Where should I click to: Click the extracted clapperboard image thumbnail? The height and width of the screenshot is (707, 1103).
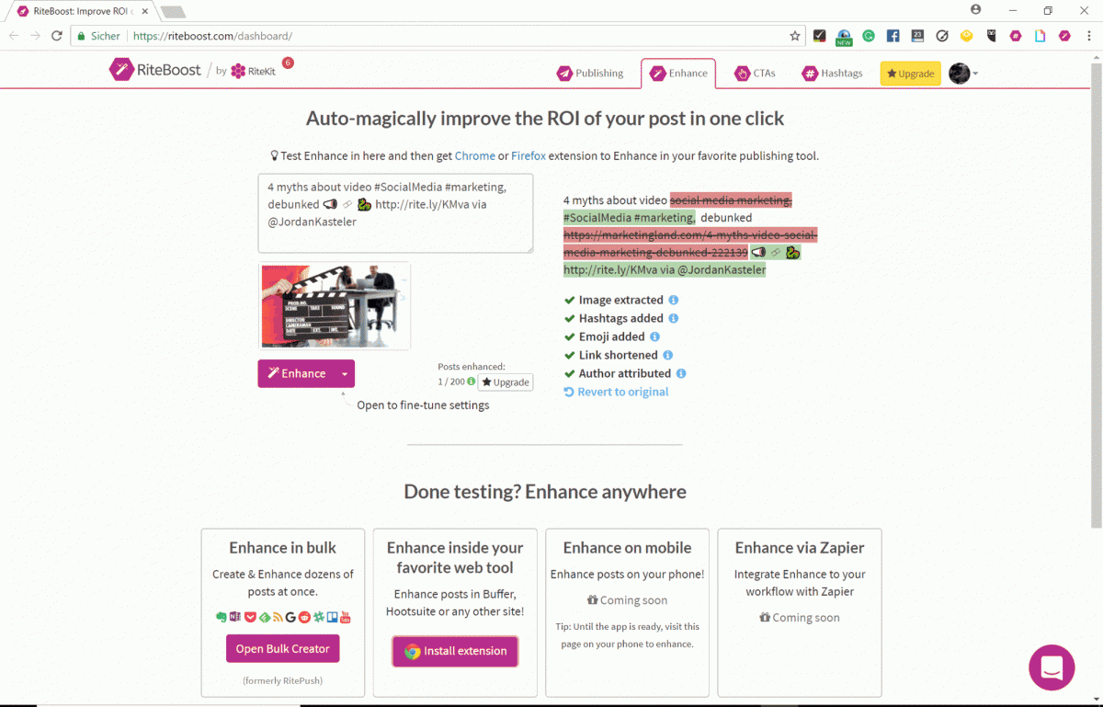(x=335, y=306)
